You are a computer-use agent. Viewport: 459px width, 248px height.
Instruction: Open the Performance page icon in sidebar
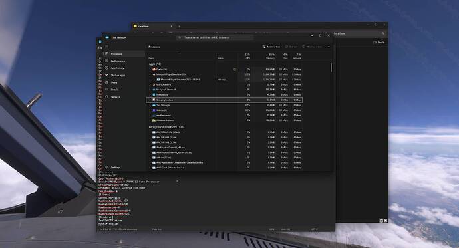[x=107, y=61]
